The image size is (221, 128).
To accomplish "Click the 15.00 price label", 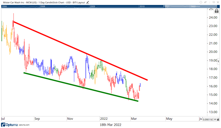I will point(213,95).
